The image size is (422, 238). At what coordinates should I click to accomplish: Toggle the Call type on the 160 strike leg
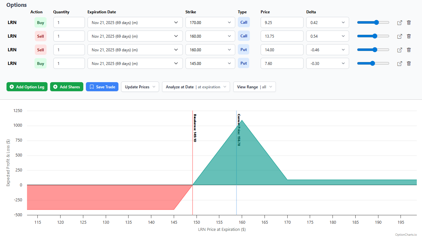click(244, 36)
